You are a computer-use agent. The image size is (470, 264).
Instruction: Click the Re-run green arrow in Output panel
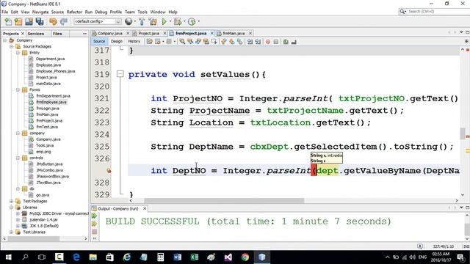95,216
